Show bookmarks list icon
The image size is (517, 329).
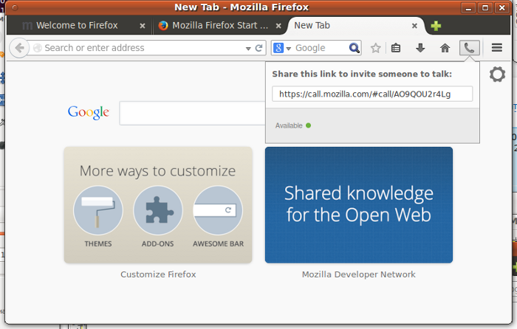pyautogui.click(x=396, y=48)
